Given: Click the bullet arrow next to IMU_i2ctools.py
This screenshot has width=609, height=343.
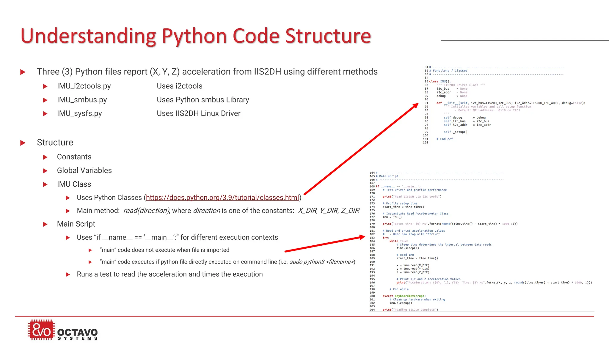Looking at the screenshot, I should (x=45, y=86).
